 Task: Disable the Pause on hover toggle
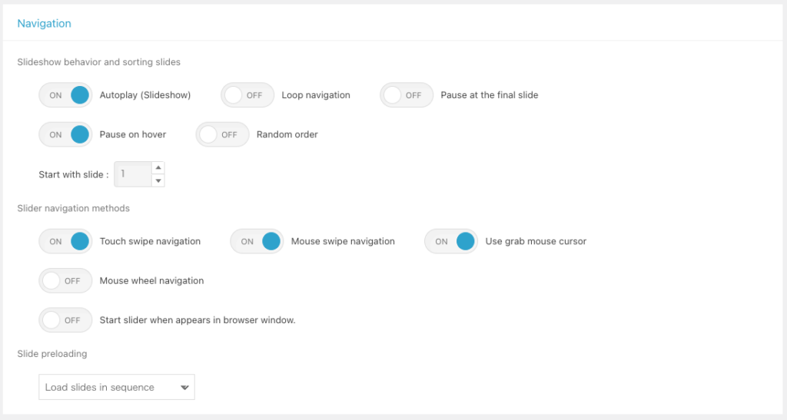point(65,134)
